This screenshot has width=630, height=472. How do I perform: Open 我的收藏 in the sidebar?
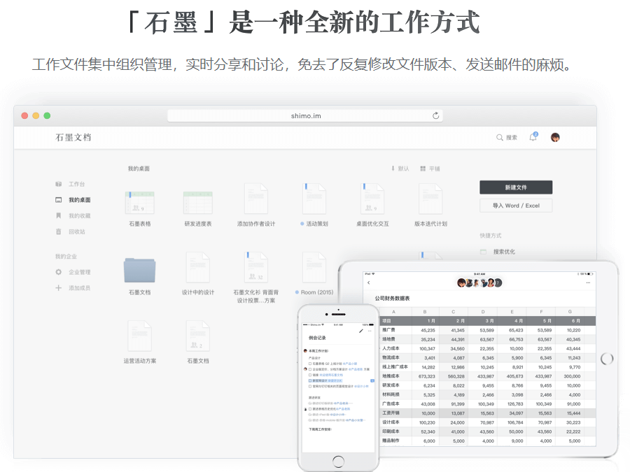[80, 215]
